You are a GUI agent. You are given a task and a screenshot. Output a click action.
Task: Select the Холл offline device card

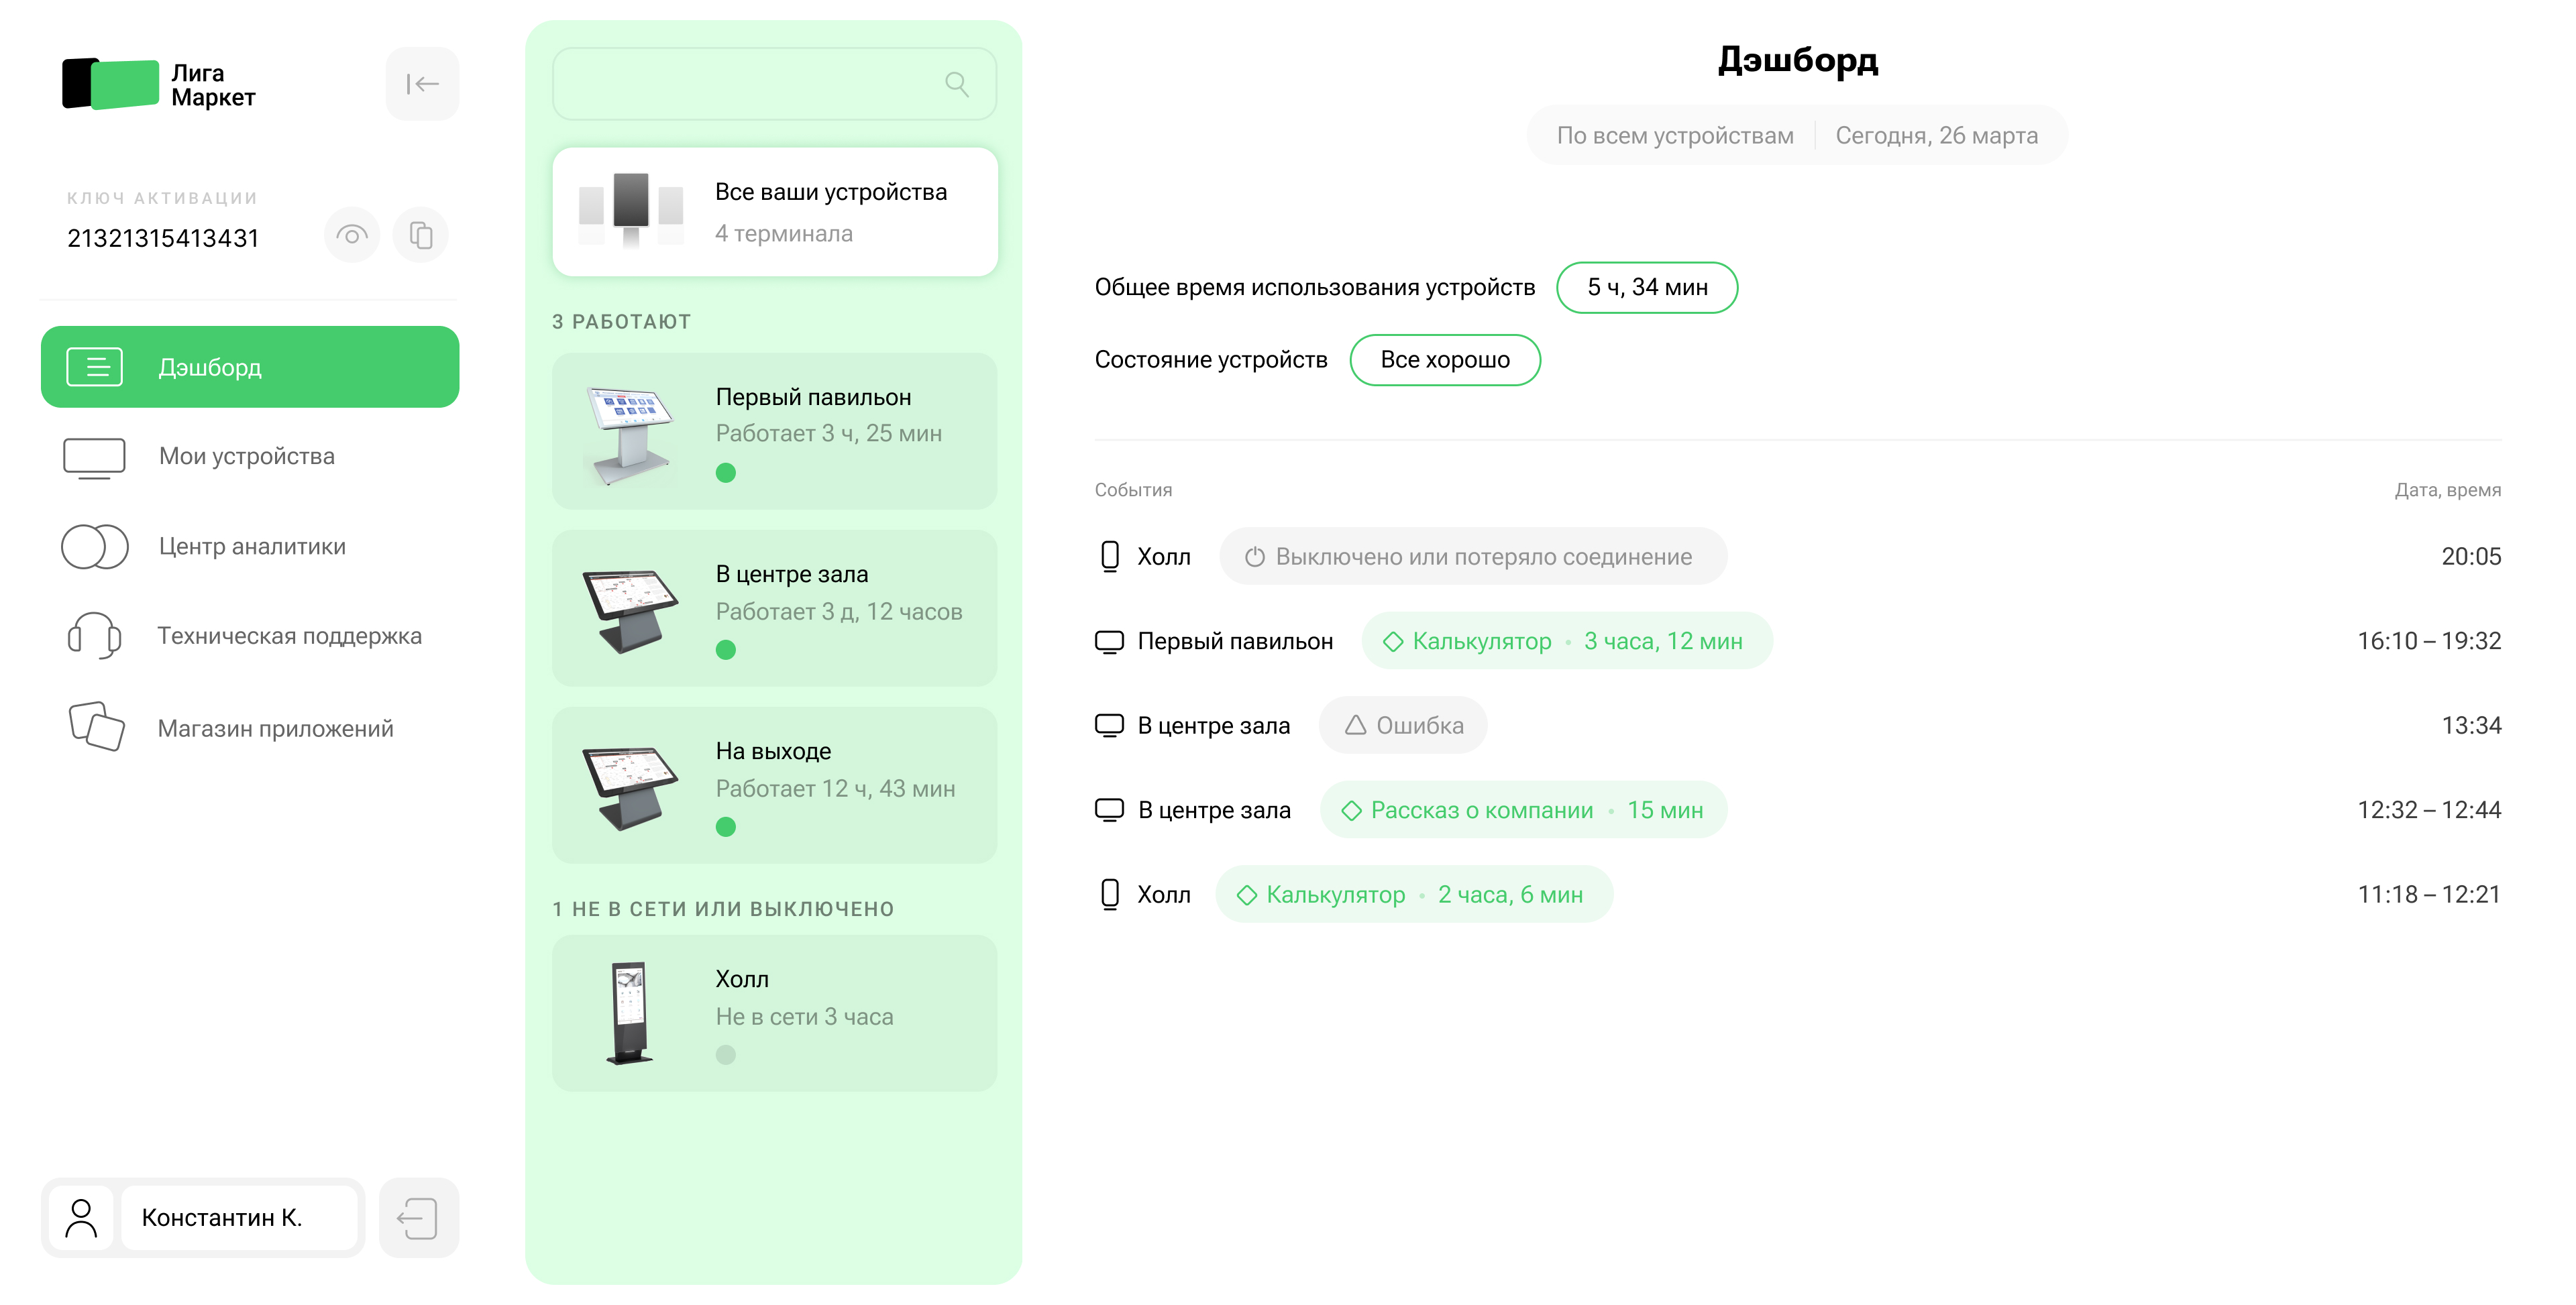774,1013
